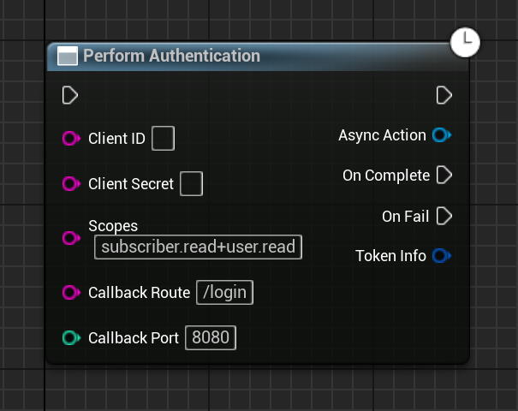Focus the Client ID text box
Screen dimensions: 518x411
click(x=164, y=139)
